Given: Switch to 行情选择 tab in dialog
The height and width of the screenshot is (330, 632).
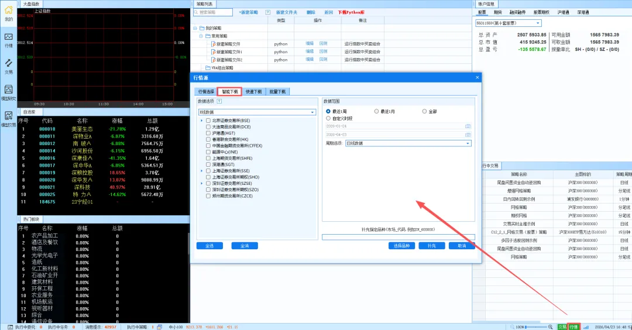Looking at the screenshot, I should point(206,91).
